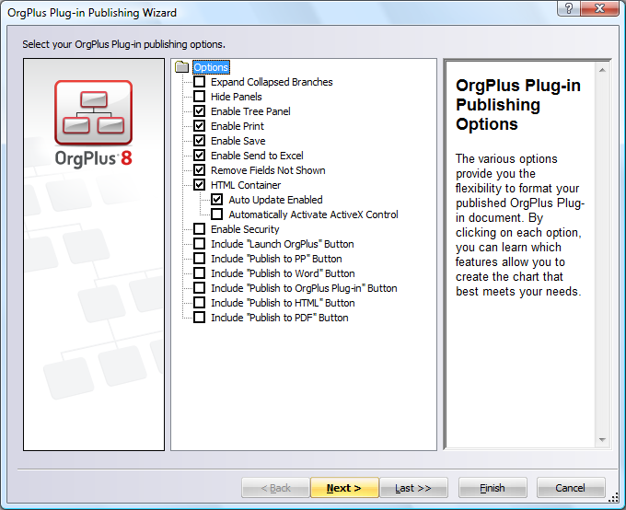Click the help question mark button
The image size is (626, 510).
click(x=569, y=8)
